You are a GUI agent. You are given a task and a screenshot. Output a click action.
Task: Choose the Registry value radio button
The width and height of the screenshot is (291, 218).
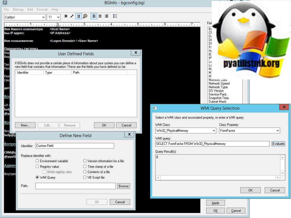click(37, 167)
